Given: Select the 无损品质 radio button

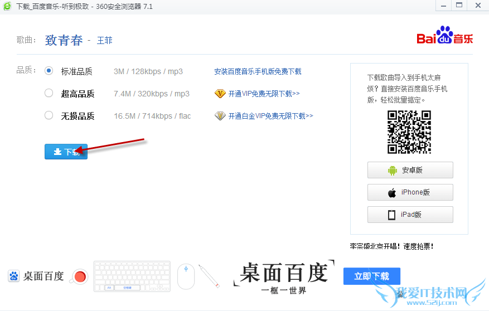Looking at the screenshot, I should coord(49,115).
